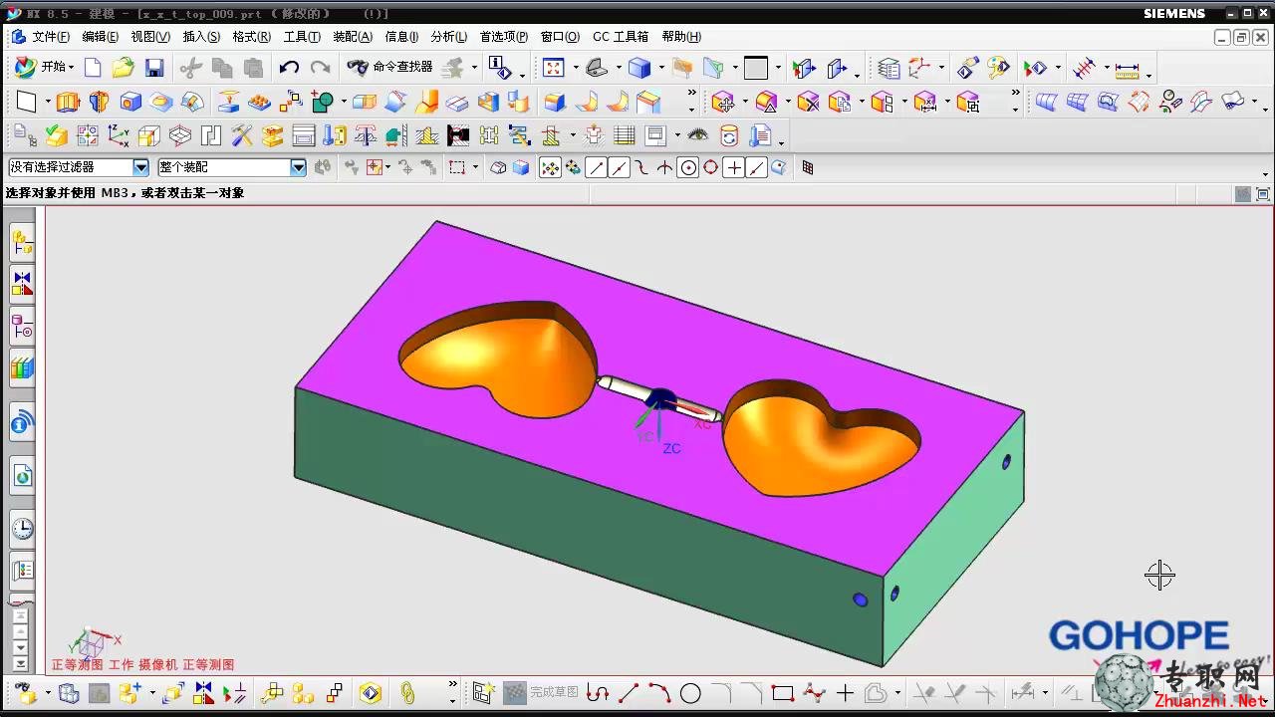Screen dimensions: 1275x717
Task: Click the Sketch rectangle plane icon
Action: click(27, 102)
